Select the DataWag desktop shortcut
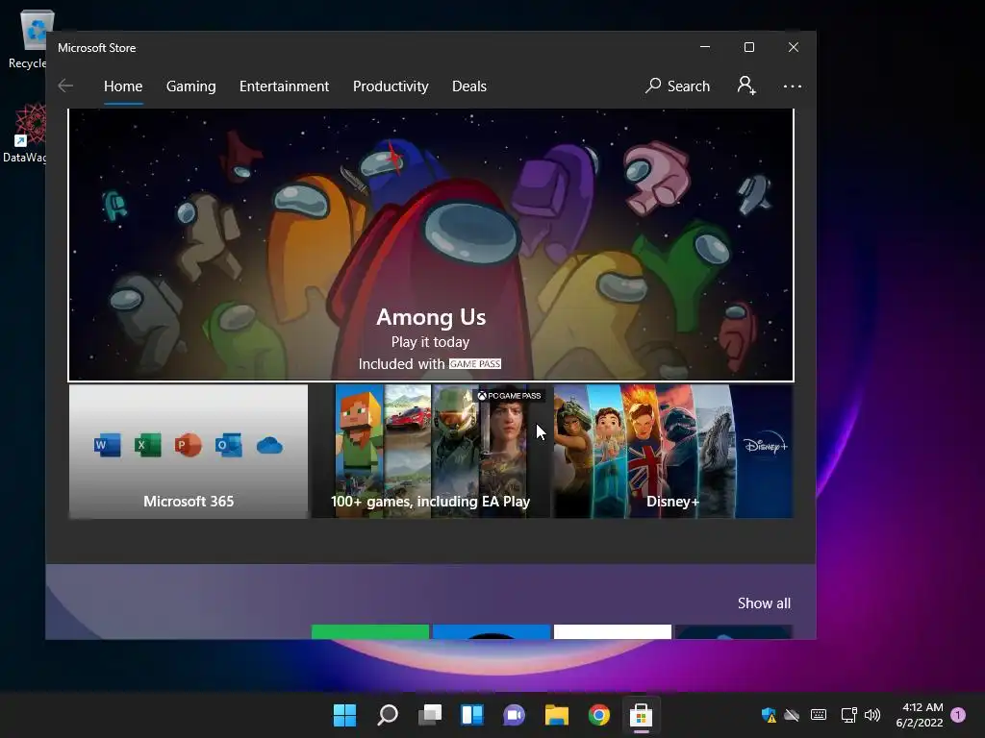This screenshot has width=985, height=738. coord(25,133)
